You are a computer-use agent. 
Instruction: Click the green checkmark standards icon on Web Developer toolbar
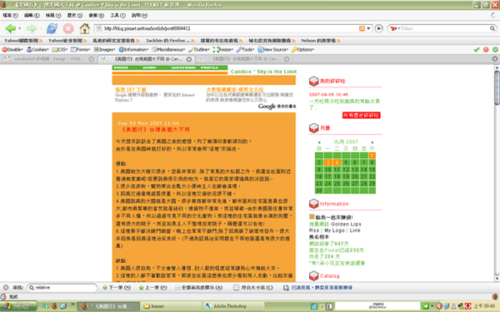tap(477, 49)
